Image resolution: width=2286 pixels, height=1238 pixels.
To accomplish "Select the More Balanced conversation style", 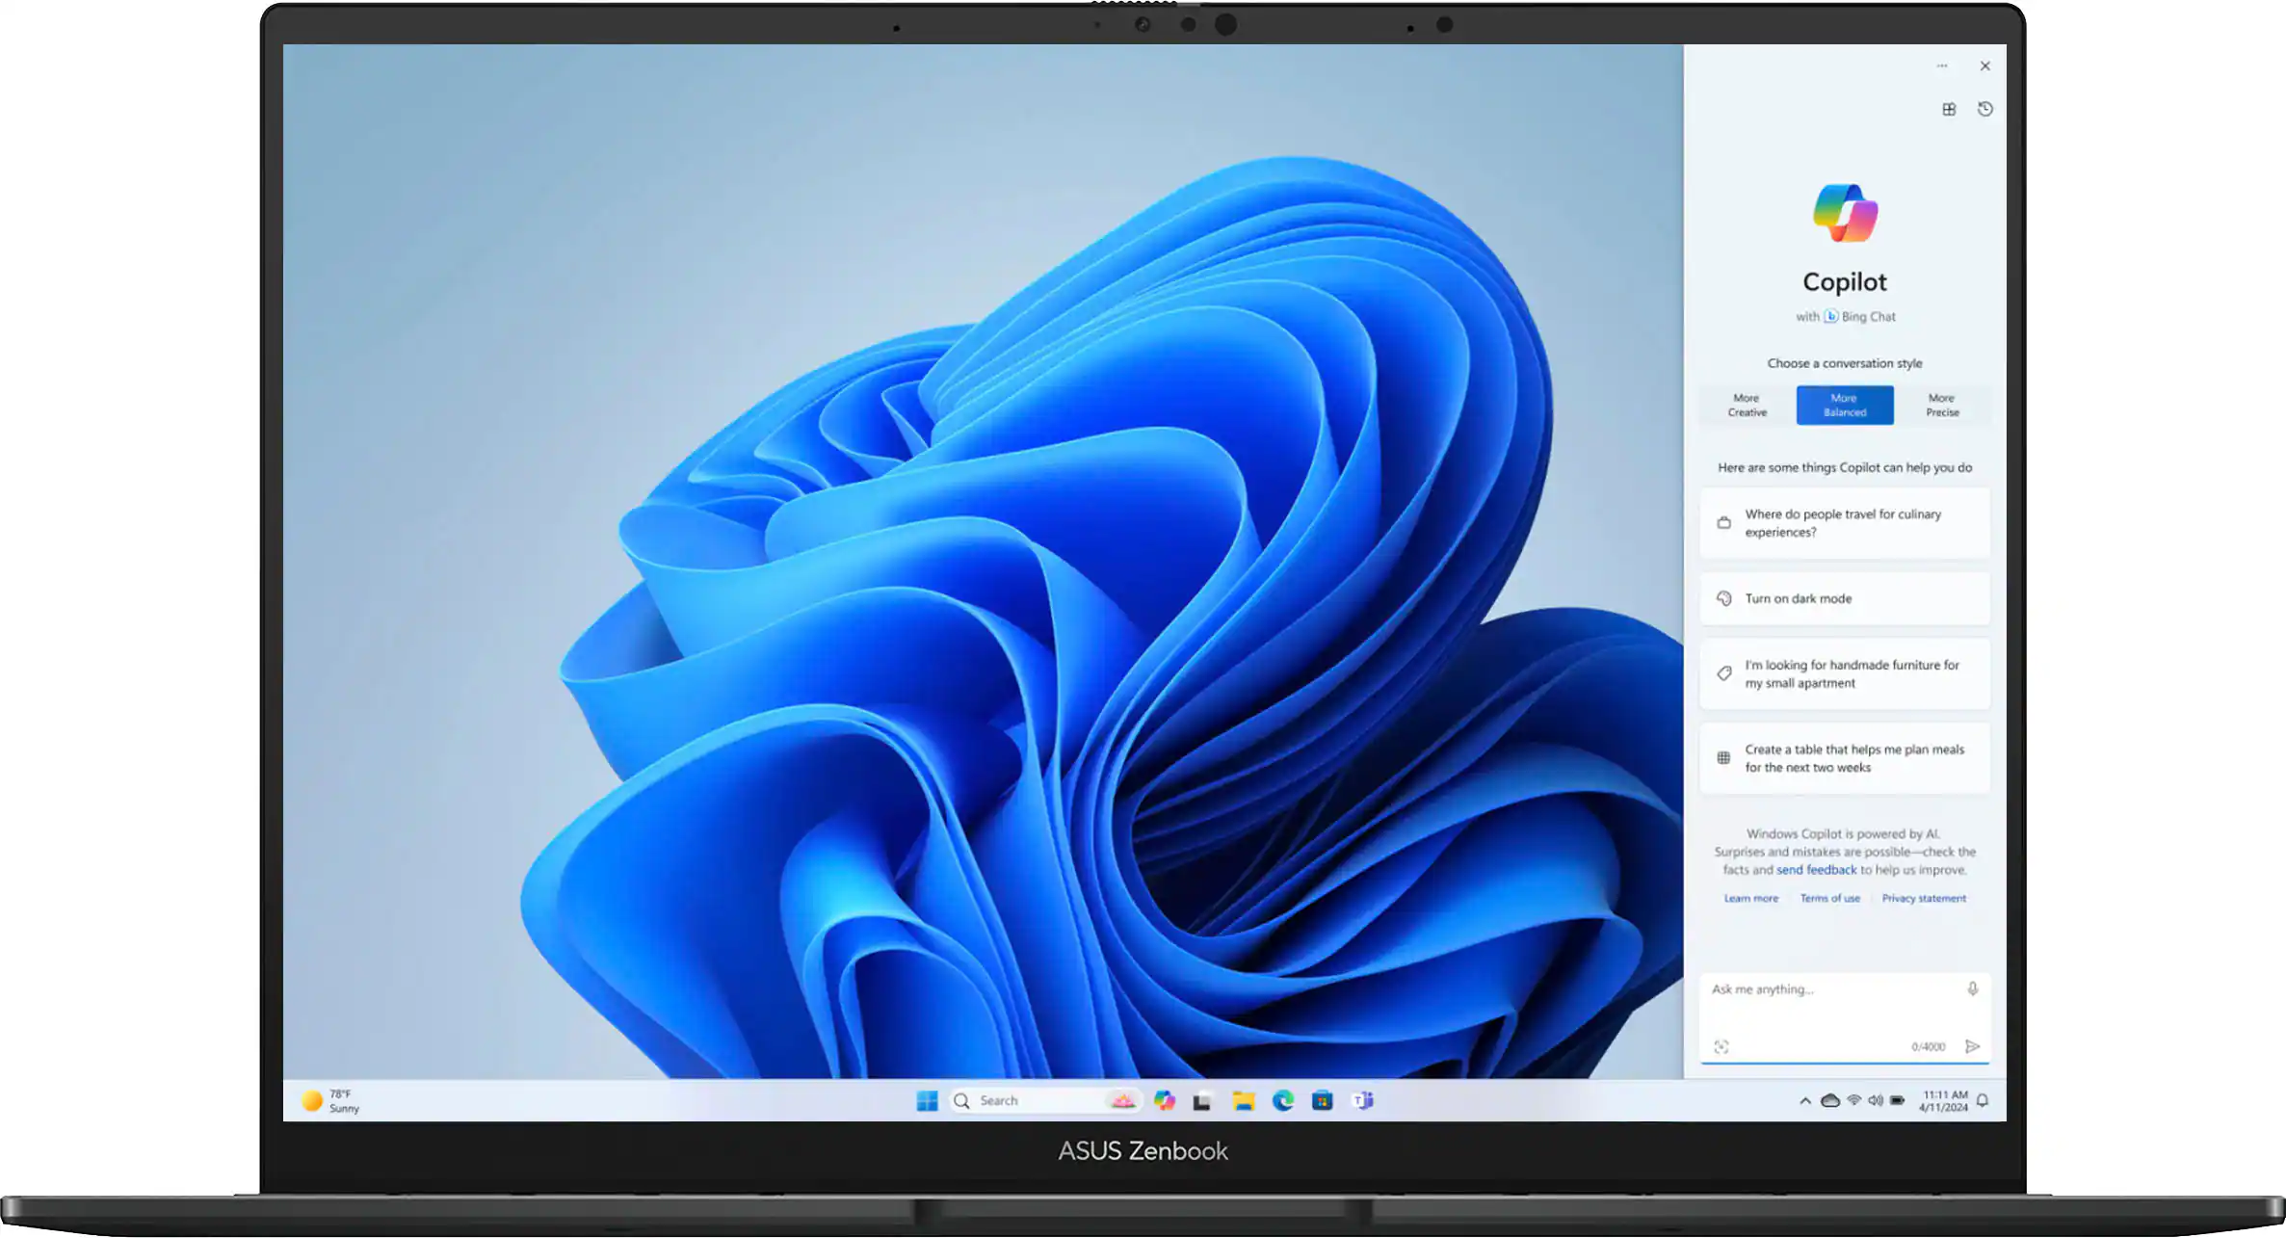I will (x=1843, y=405).
